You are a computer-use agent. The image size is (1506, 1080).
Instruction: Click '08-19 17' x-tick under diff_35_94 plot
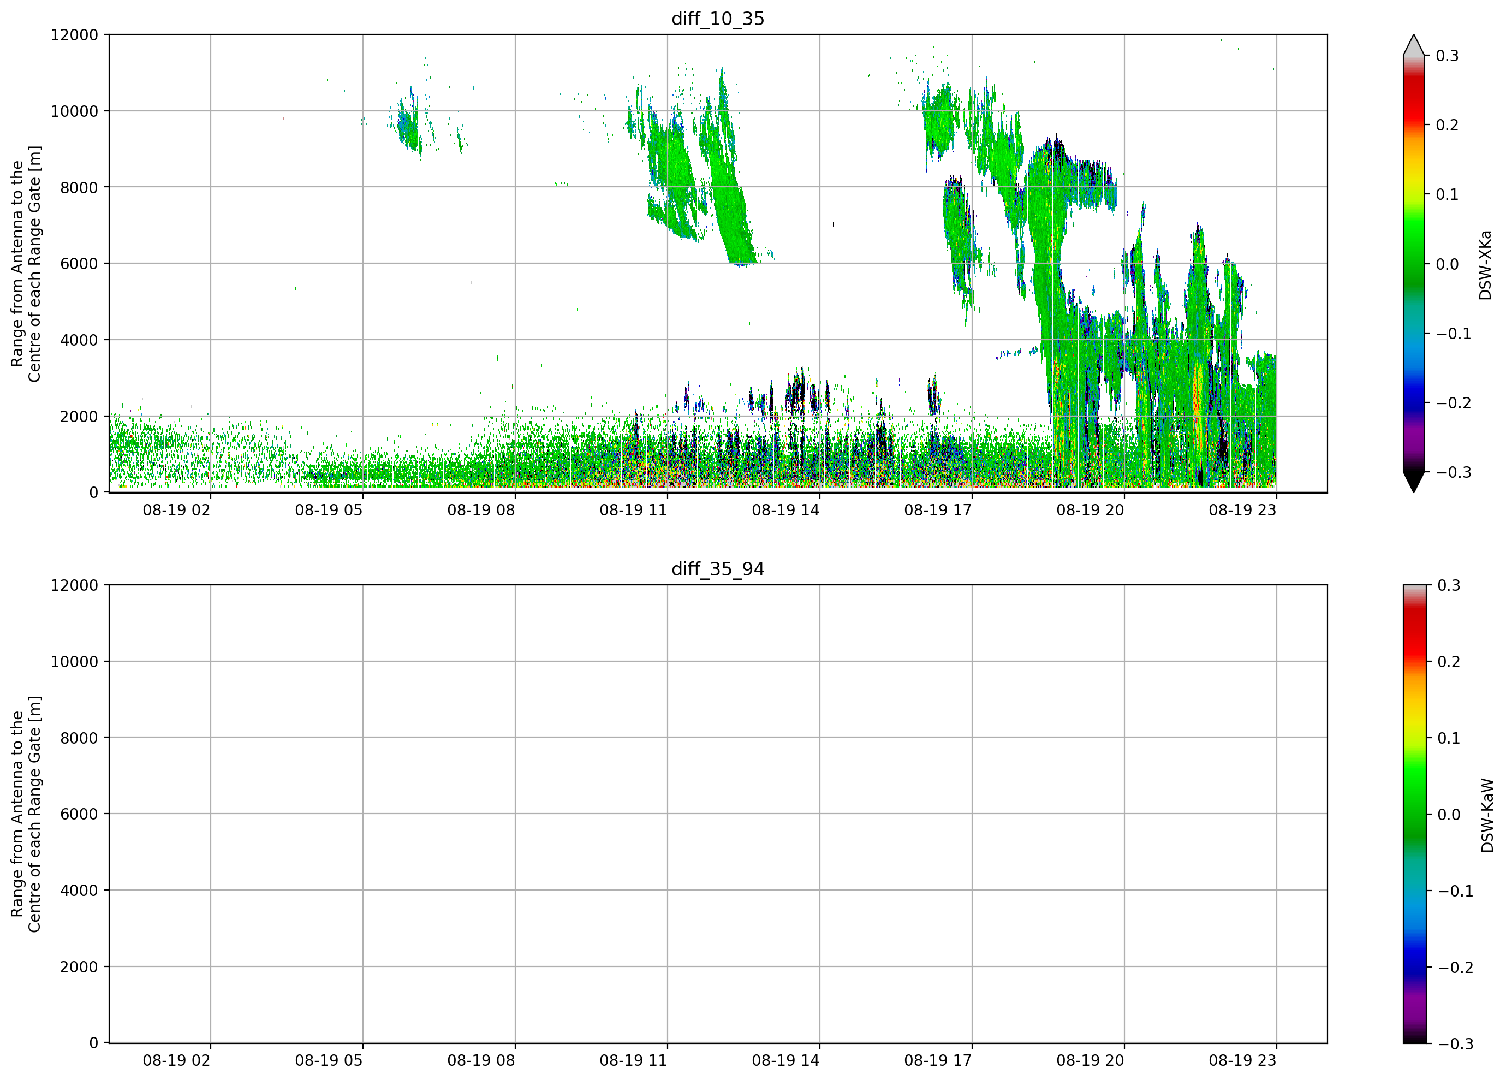pos(938,1061)
